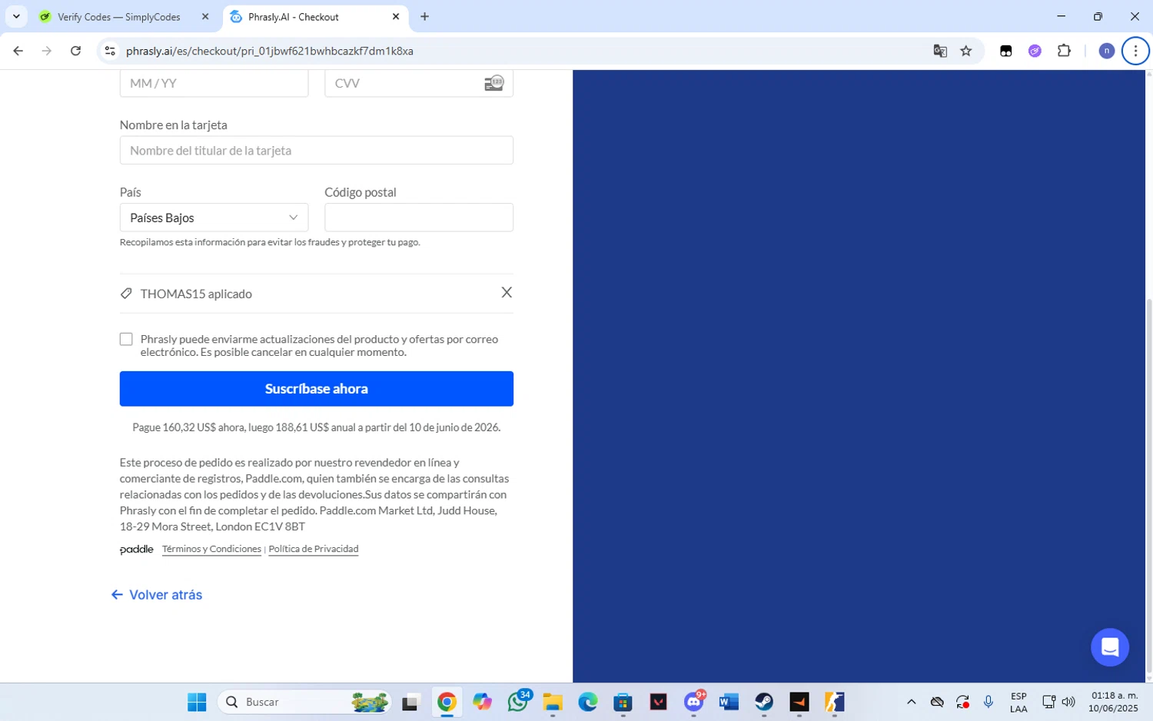Bookmark this page with the star
Viewport: 1153px width, 721px height.
click(x=966, y=51)
